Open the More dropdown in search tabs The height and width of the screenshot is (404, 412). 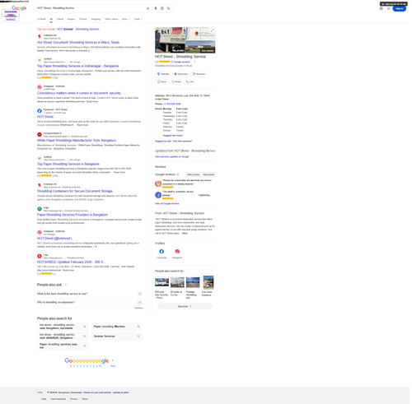click(126, 19)
